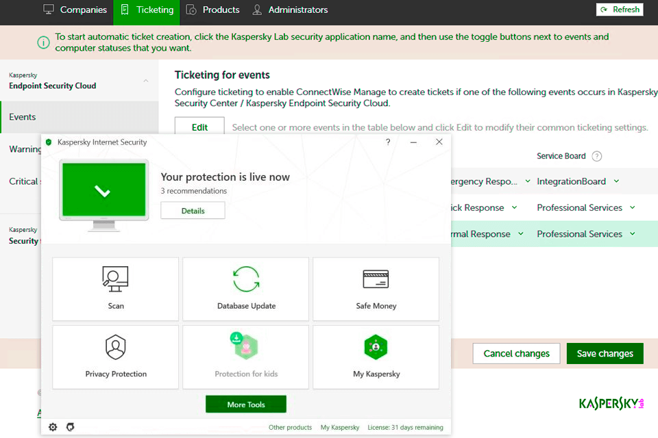Screen dimensions: 658x438
Task: Open the Database Update tile
Action: point(246,289)
